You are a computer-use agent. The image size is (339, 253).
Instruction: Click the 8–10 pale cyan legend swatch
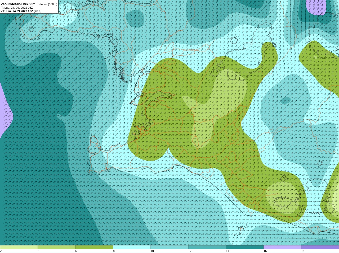pos(132,247)
